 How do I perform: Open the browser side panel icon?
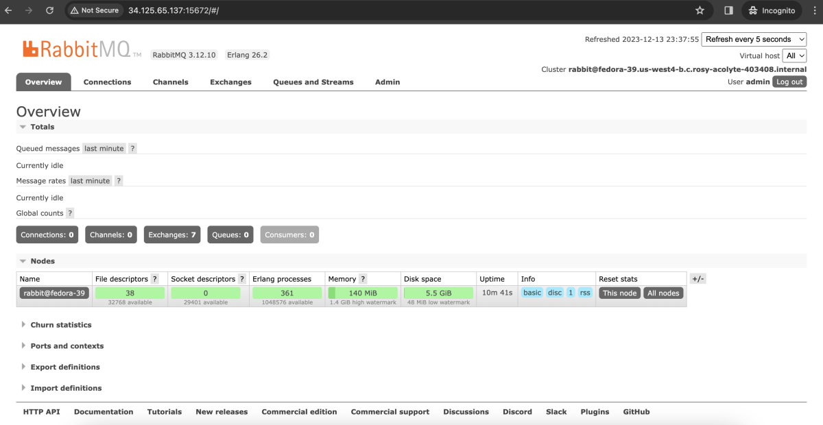pos(728,10)
